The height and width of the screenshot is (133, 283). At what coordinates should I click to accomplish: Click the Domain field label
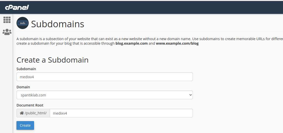point(23,87)
